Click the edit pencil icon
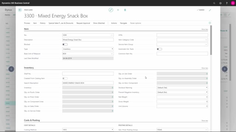This screenshot has width=236, height=132. (111, 10)
